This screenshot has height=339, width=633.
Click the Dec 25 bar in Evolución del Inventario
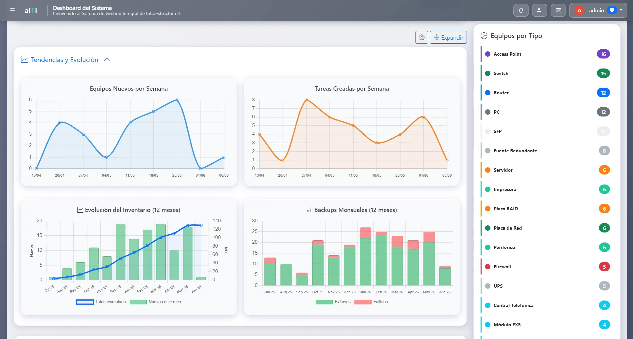coord(120,252)
